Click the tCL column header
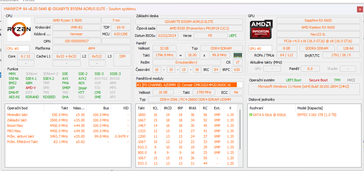 point(155,108)
